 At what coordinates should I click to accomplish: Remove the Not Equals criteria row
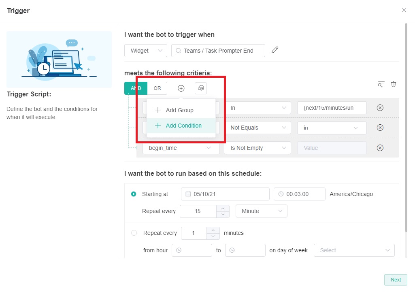click(380, 128)
